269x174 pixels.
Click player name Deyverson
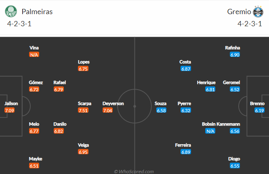(x=113, y=103)
